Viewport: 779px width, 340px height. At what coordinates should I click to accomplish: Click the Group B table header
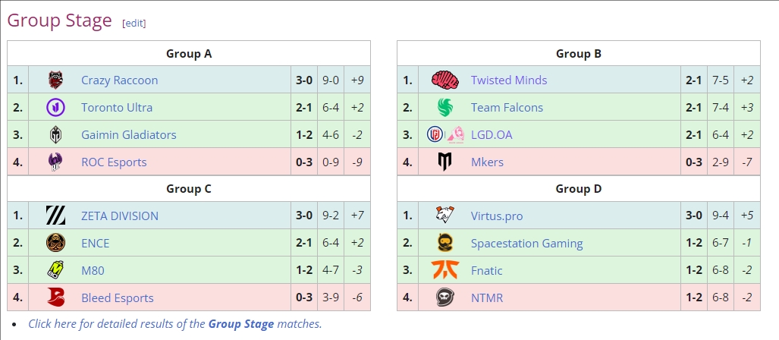pos(578,53)
